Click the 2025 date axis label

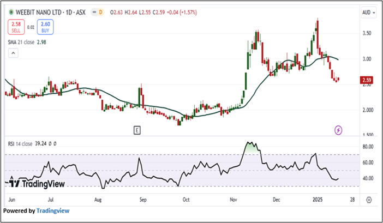(x=318, y=200)
